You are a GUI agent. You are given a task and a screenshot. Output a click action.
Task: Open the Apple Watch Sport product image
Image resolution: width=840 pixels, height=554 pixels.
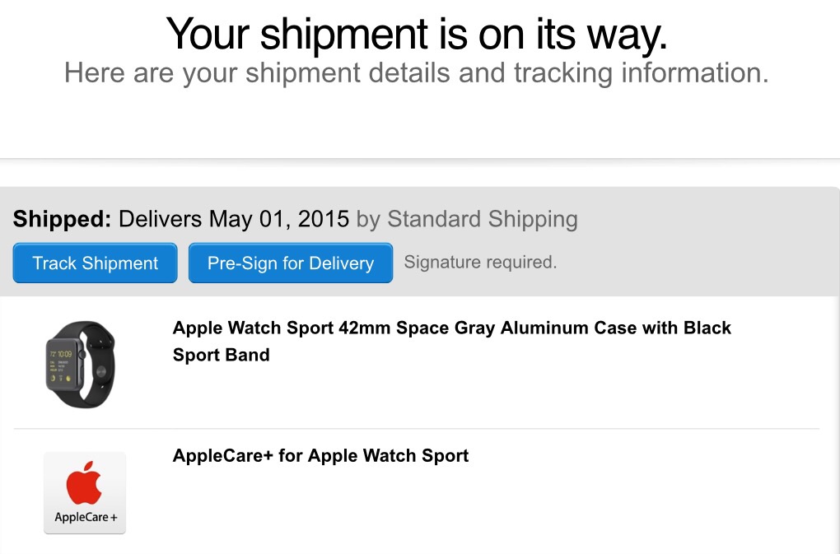click(80, 365)
